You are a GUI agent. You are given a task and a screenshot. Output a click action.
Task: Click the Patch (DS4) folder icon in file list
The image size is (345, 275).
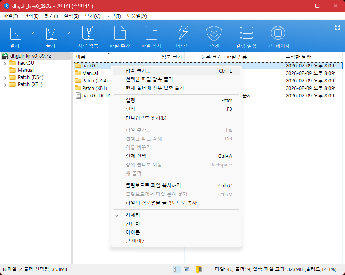tap(78, 80)
